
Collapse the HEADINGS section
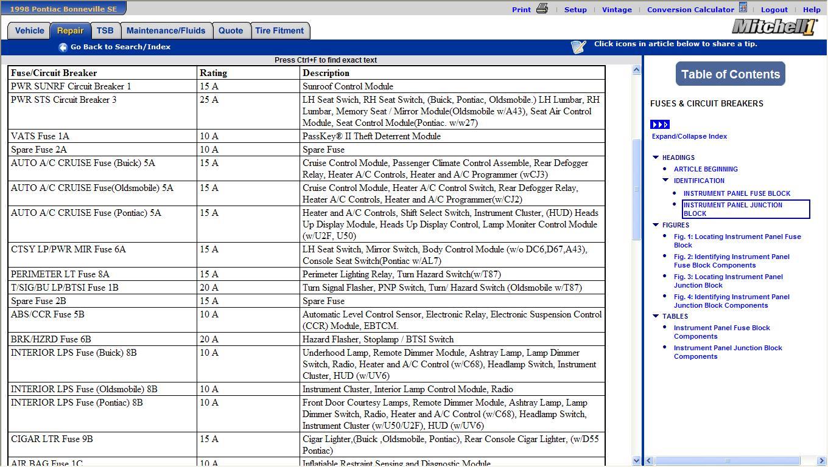(656, 157)
